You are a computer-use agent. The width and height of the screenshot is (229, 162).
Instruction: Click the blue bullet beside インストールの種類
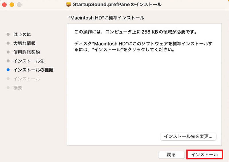tap(8, 70)
